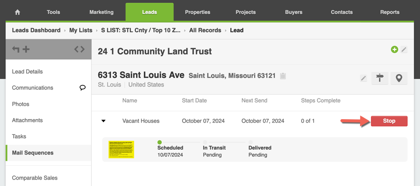Viewport: 420px width, 186px height.
Task: Open the Properties tab
Action: pos(197,12)
